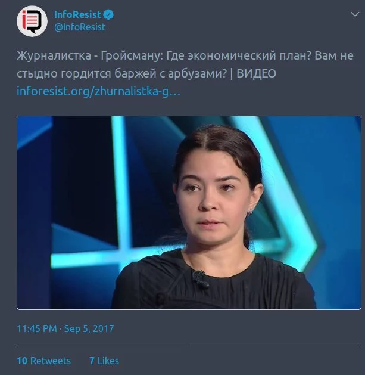
Task: Visit the @InfoResist handle link
Action: [x=80, y=27]
